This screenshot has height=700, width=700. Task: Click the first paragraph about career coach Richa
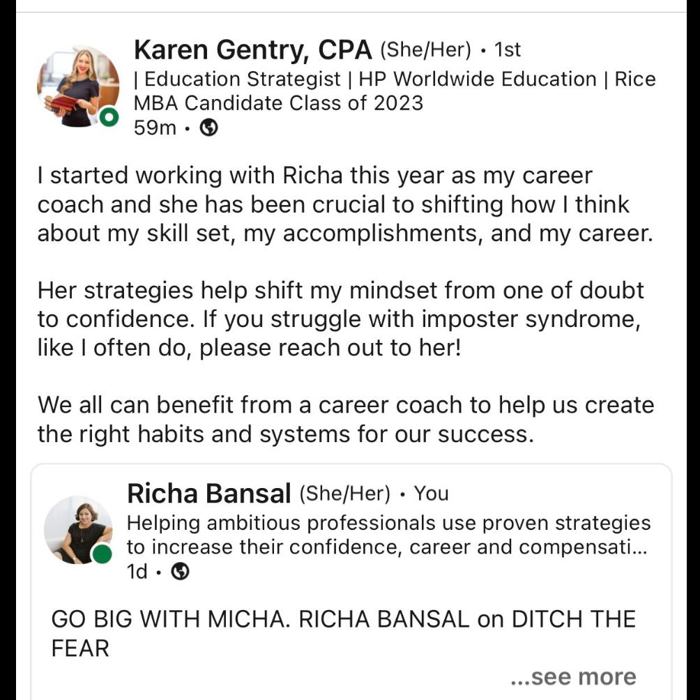pyautogui.click(x=345, y=204)
